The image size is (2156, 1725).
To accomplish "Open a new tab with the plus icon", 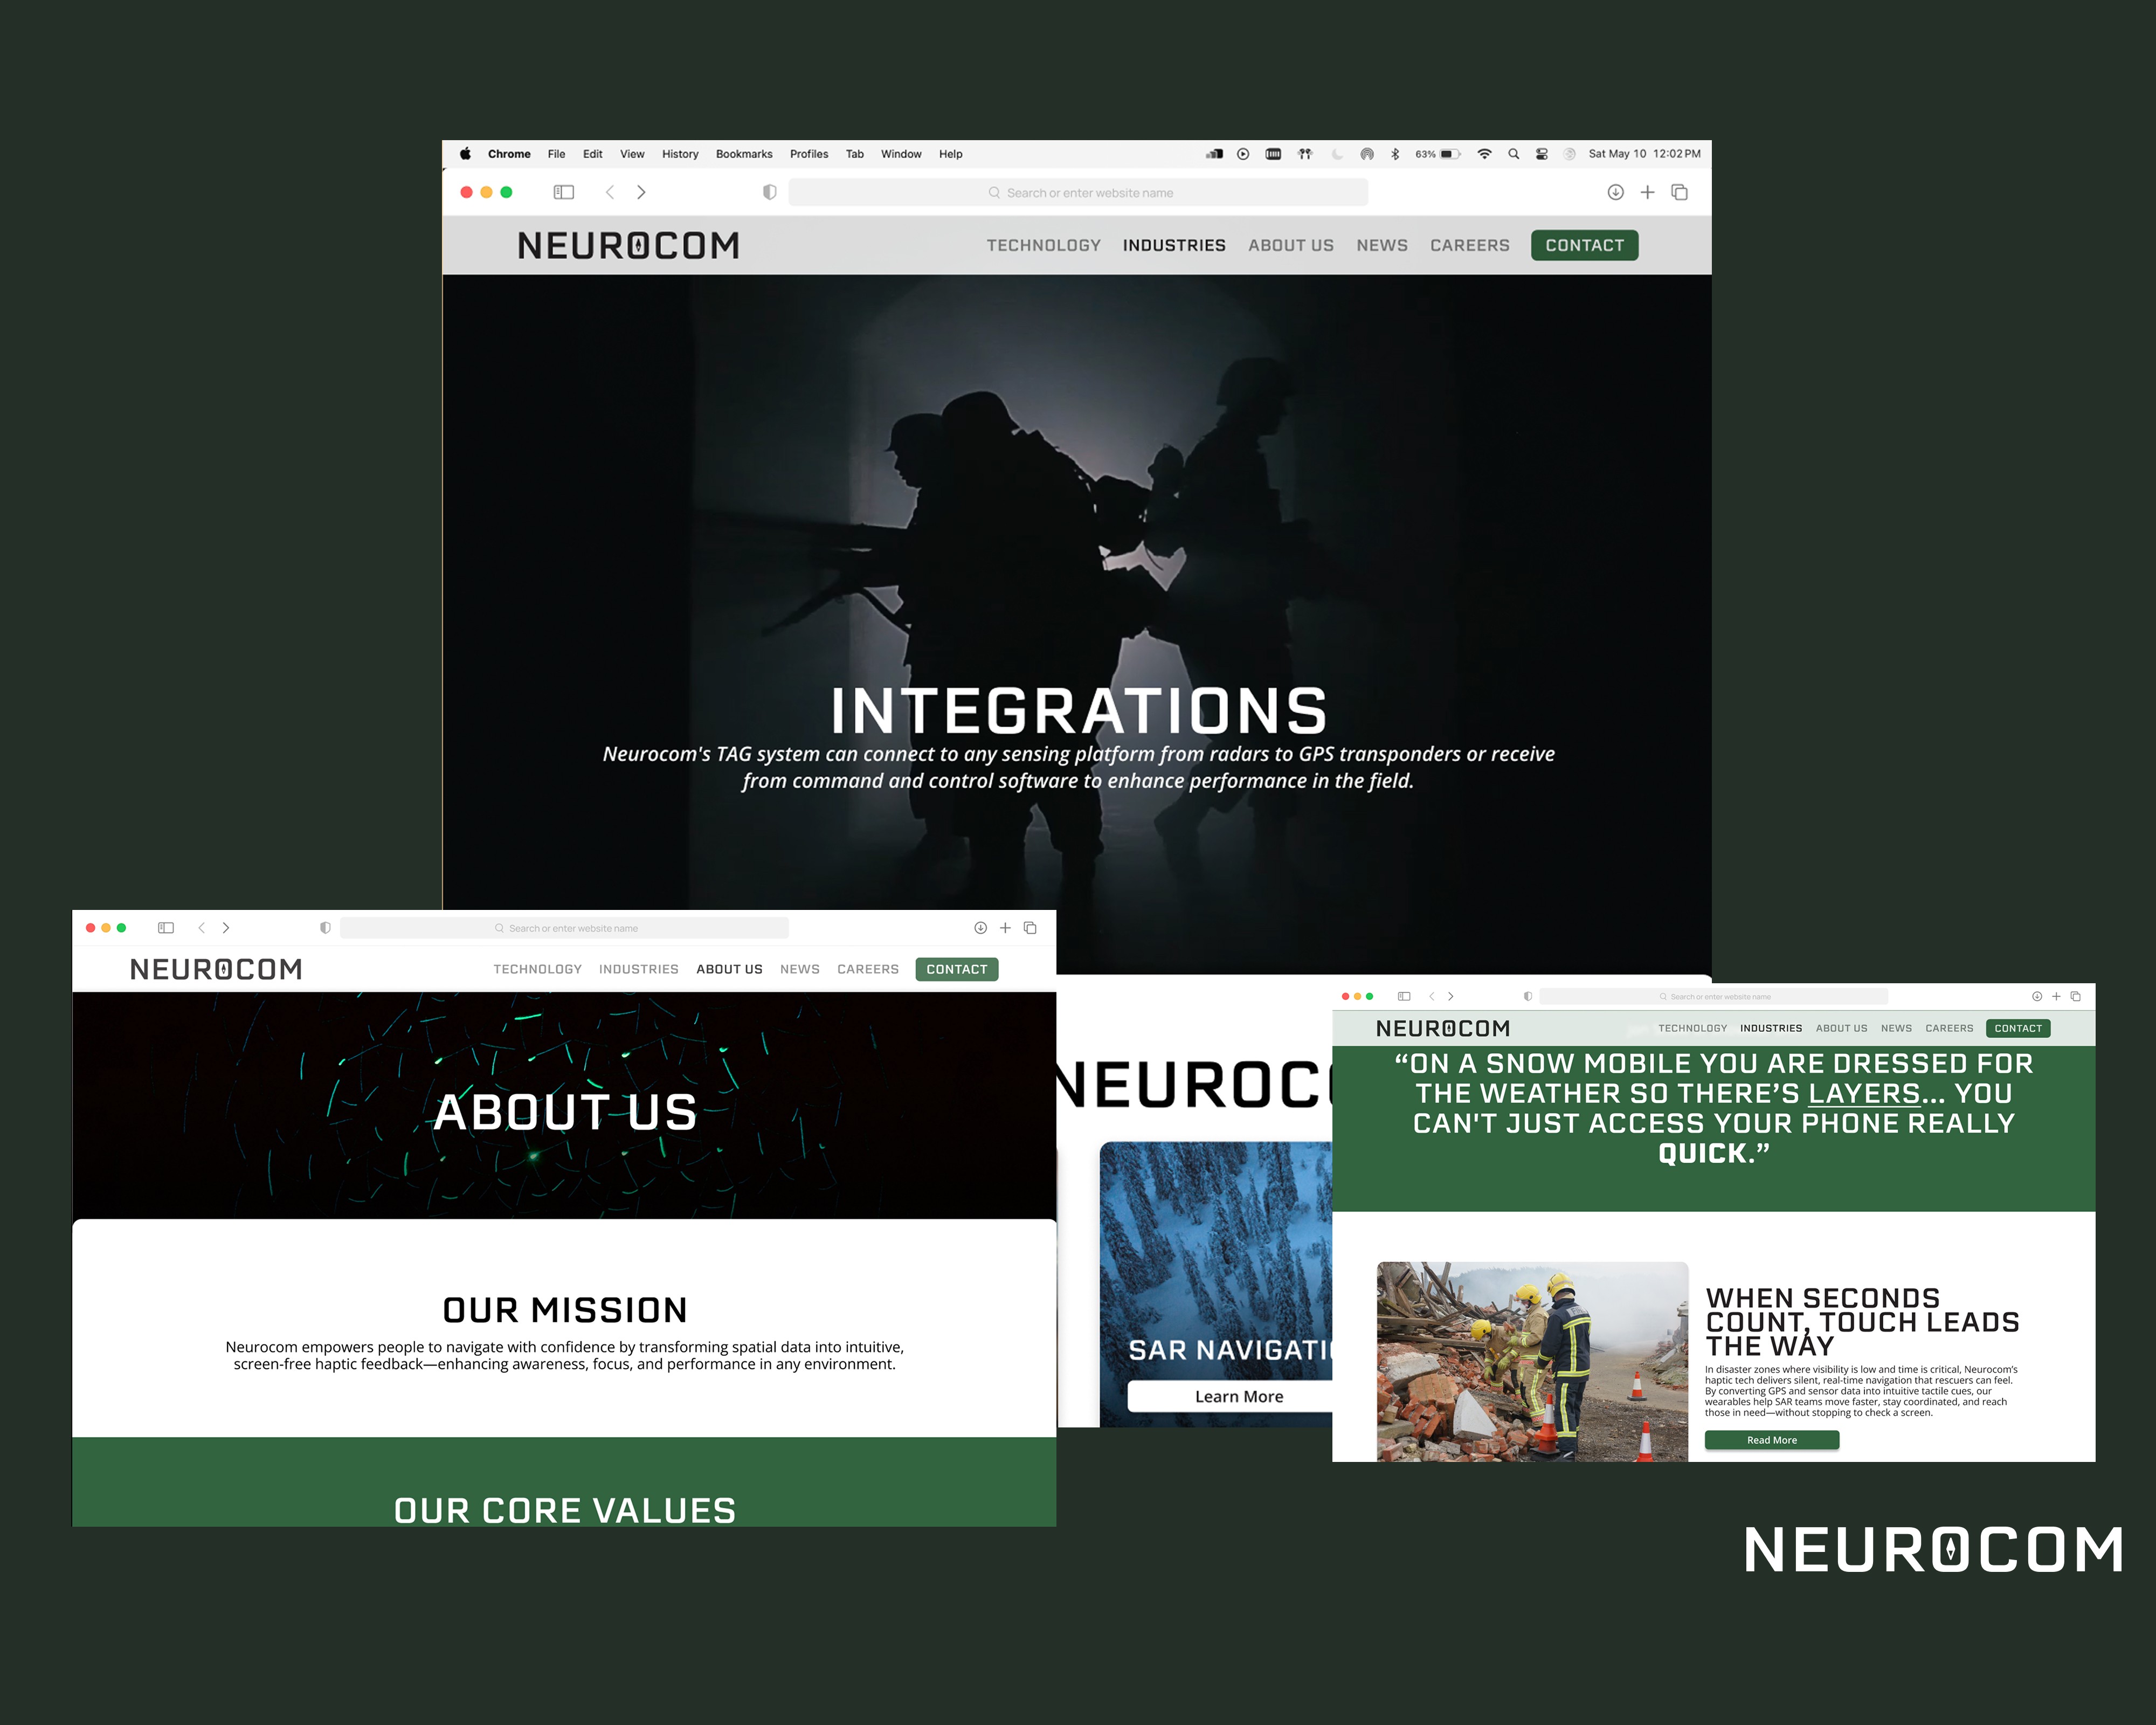I will pos(1647,192).
